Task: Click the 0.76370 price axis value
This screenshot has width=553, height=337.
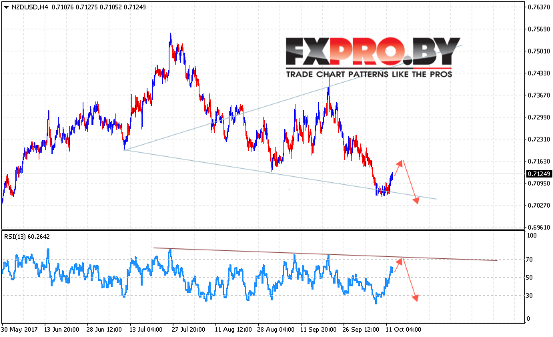Action: tap(539, 7)
